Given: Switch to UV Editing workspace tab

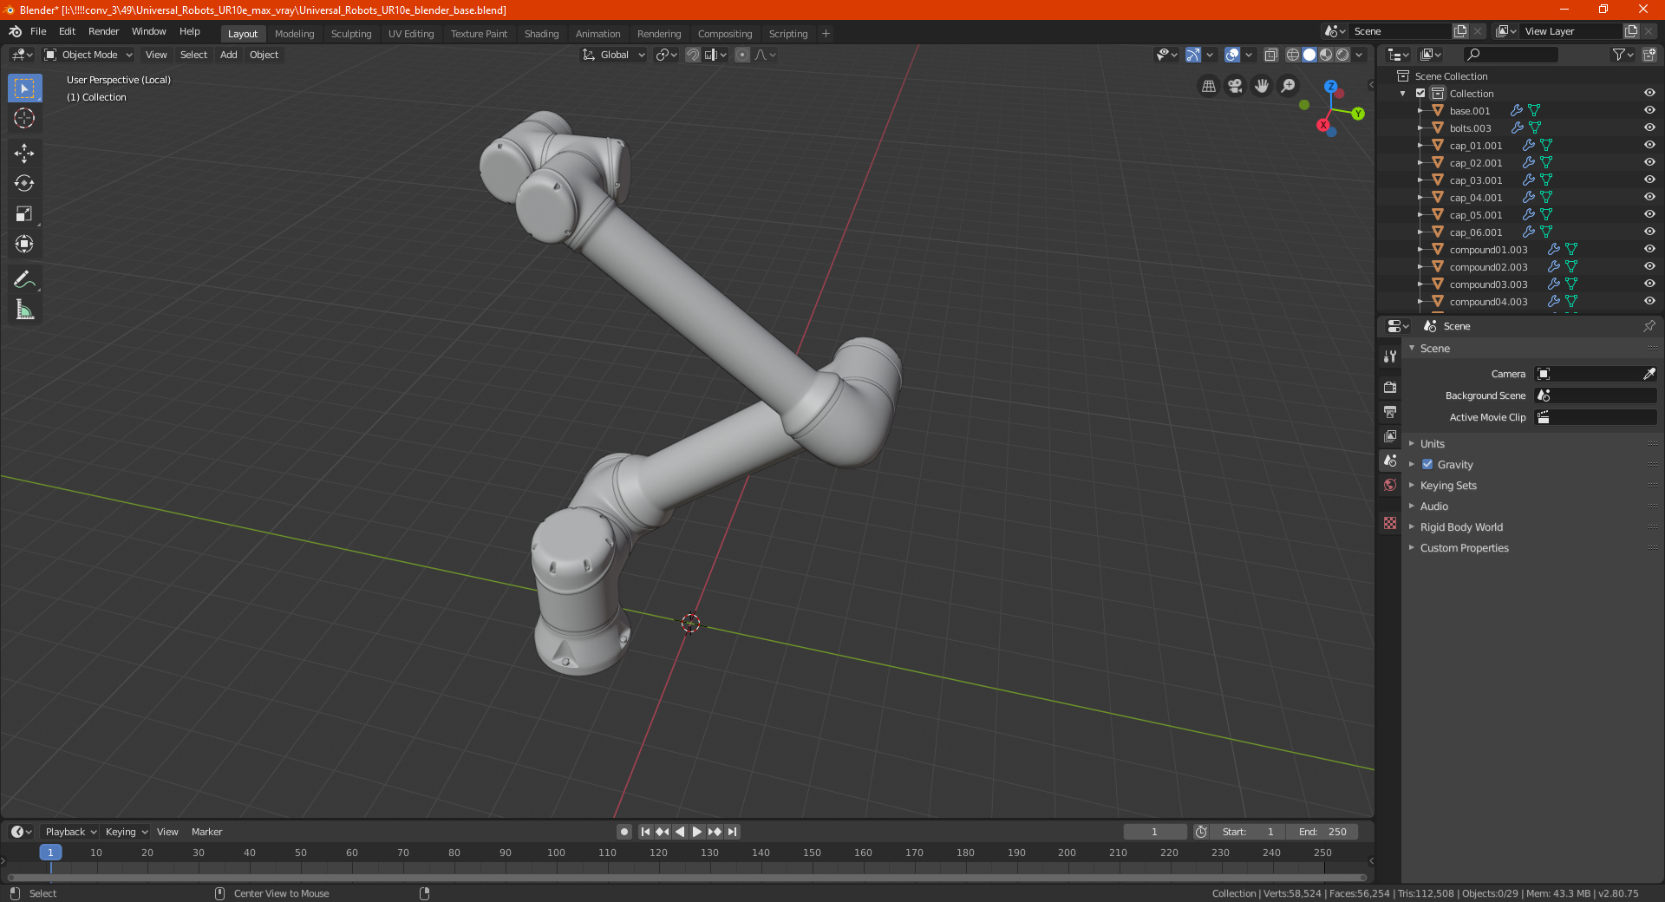Looking at the screenshot, I should (411, 34).
